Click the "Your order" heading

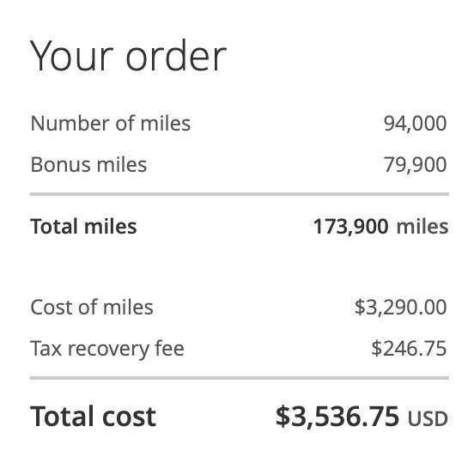coord(128,57)
